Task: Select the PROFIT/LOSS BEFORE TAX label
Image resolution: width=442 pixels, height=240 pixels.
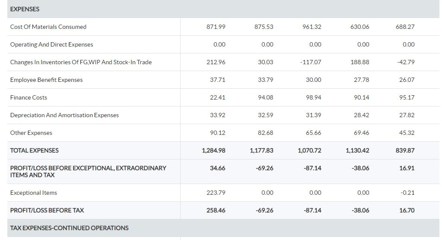Action: [x=47, y=210]
